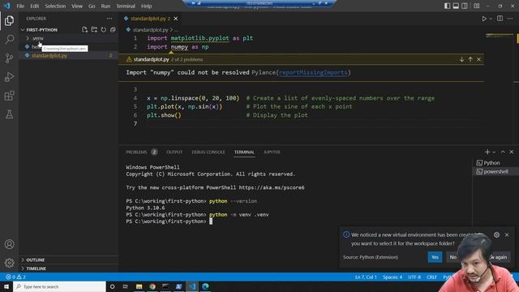Open the Manage gear in activity bar
This screenshot has width=519, height=292.
coord(9,263)
